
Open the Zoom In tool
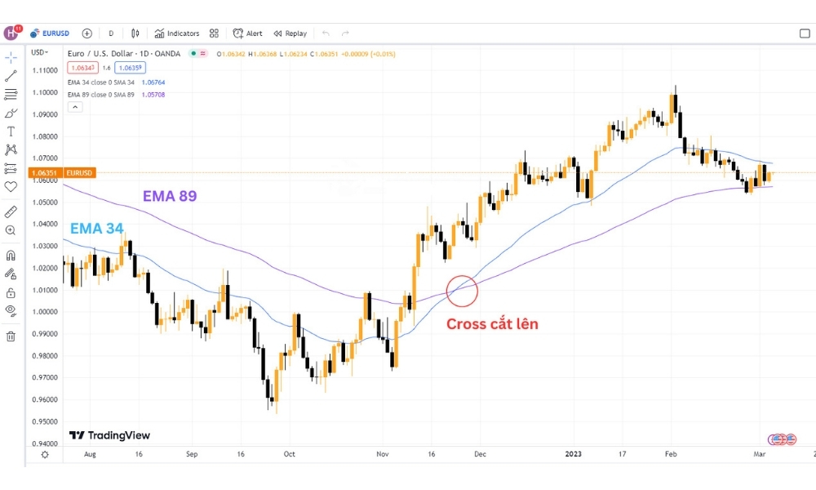11,229
